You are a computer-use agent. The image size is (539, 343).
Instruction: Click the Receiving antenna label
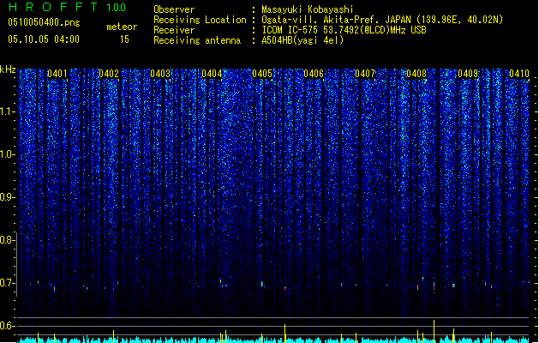197,40
